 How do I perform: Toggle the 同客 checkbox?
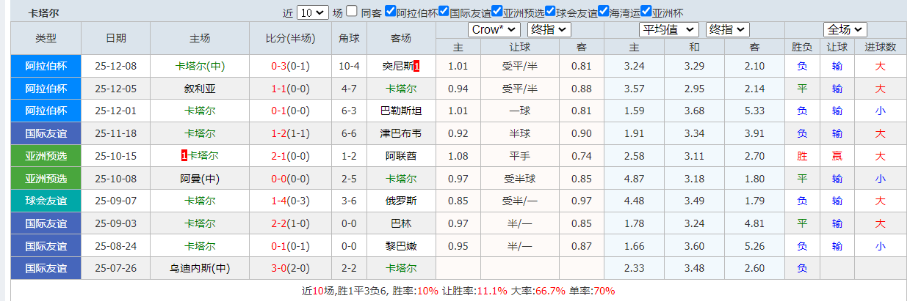pyautogui.click(x=352, y=11)
